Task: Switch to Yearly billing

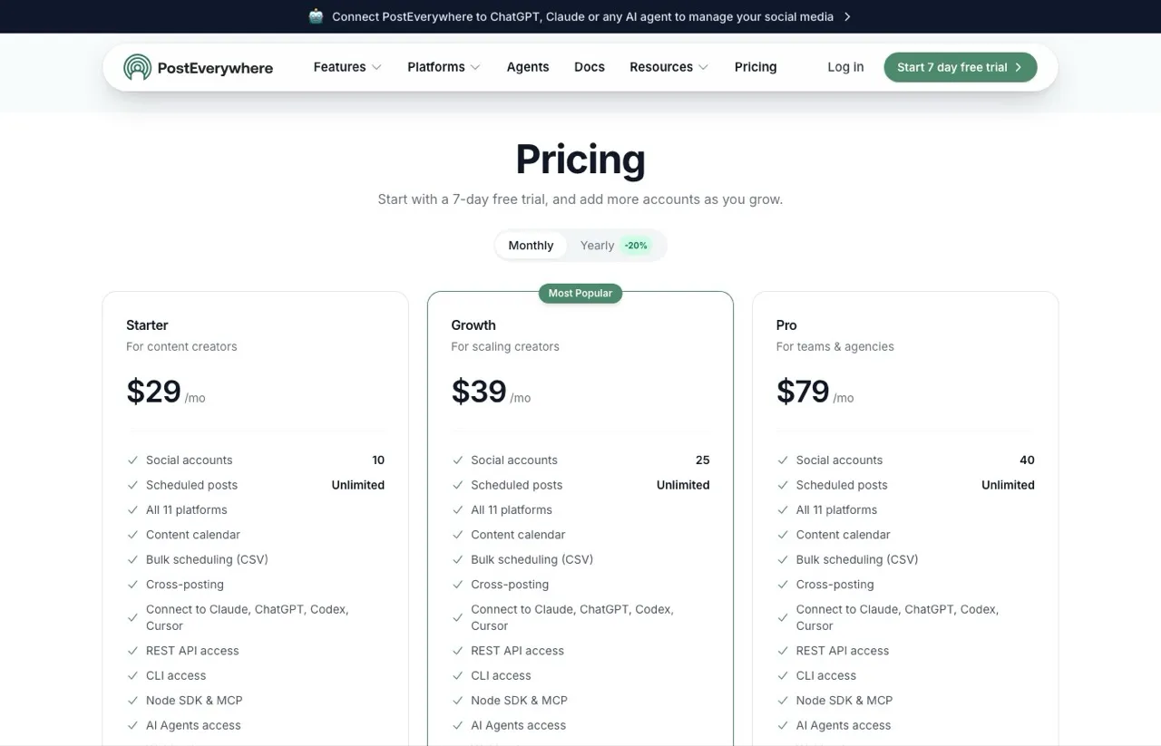Action: point(615,246)
